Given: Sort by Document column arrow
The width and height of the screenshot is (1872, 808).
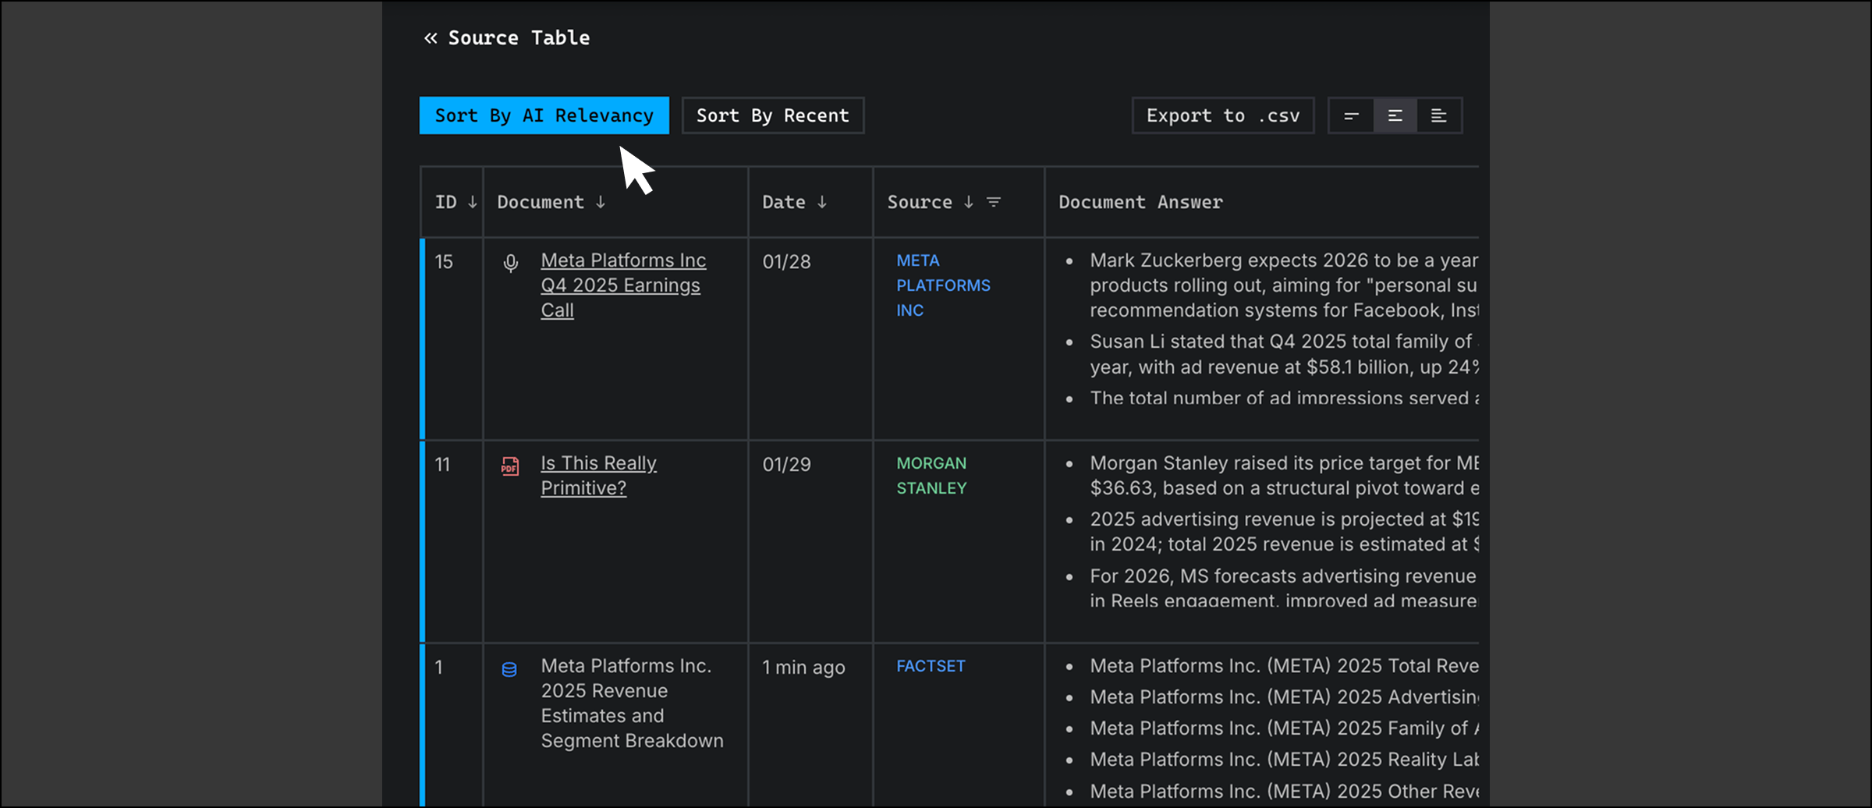Looking at the screenshot, I should 600,202.
